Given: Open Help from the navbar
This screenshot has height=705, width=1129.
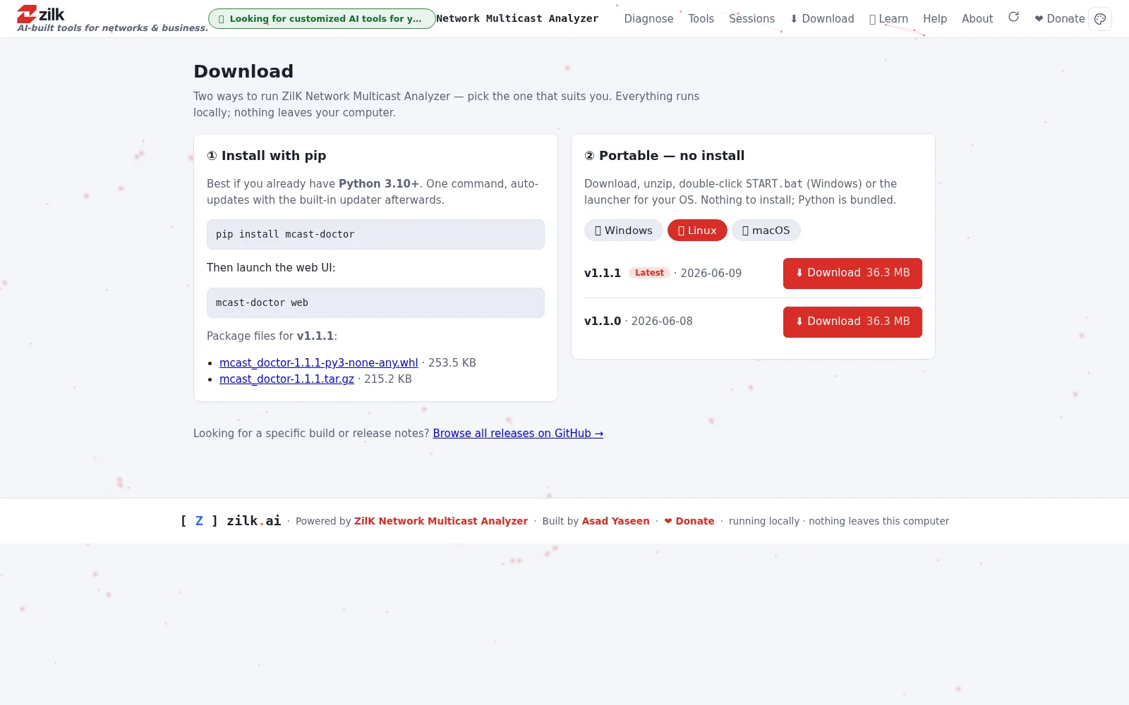Looking at the screenshot, I should (x=935, y=19).
